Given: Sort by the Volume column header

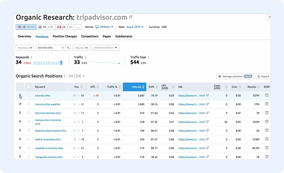Looking at the screenshot, I should click(135, 87).
